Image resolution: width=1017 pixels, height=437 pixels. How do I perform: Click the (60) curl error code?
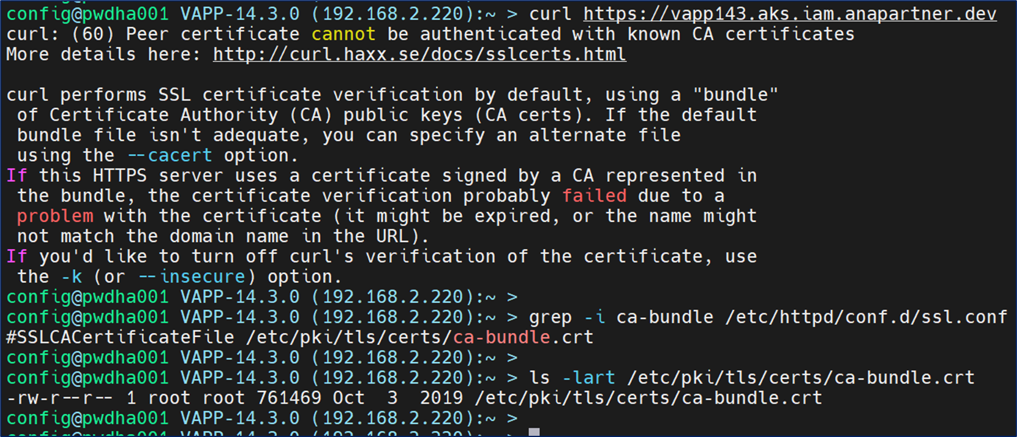click(93, 34)
